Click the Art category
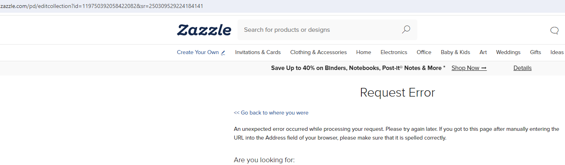Screen dimensions: 565x165 (483, 52)
